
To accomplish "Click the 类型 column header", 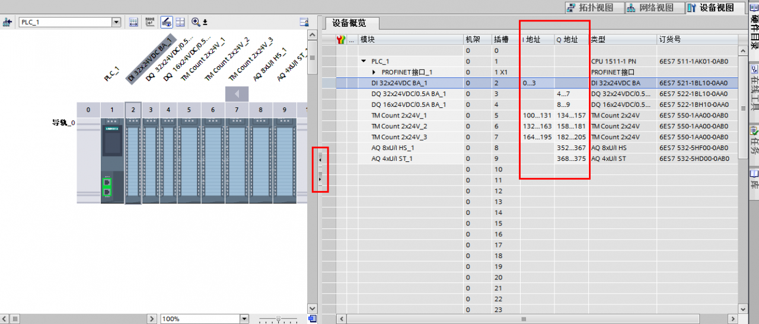I will (623, 40).
